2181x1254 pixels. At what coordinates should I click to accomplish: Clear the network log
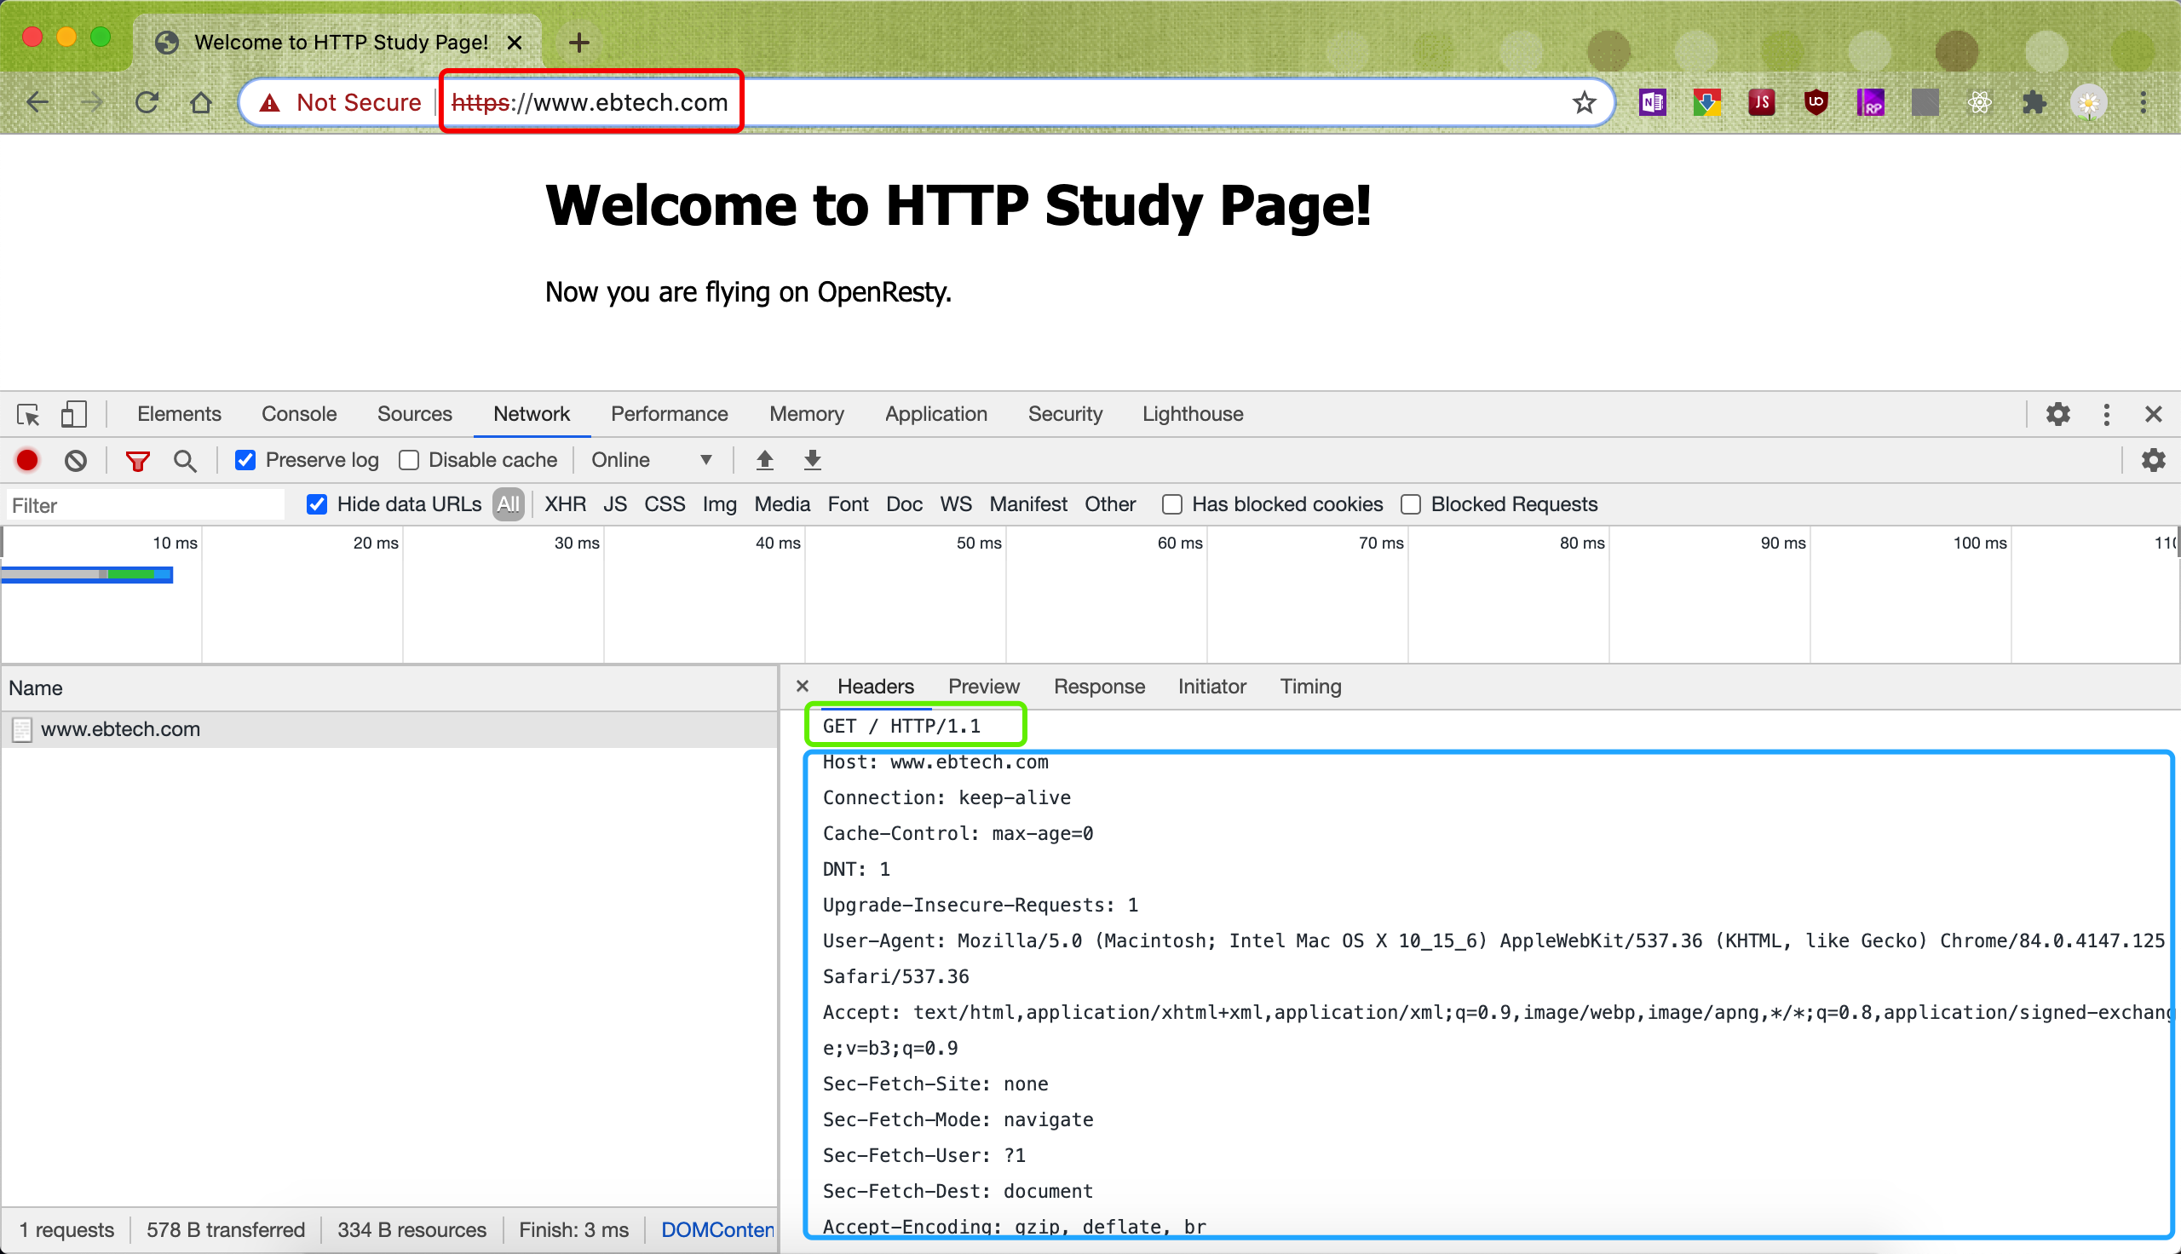click(76, 460)
